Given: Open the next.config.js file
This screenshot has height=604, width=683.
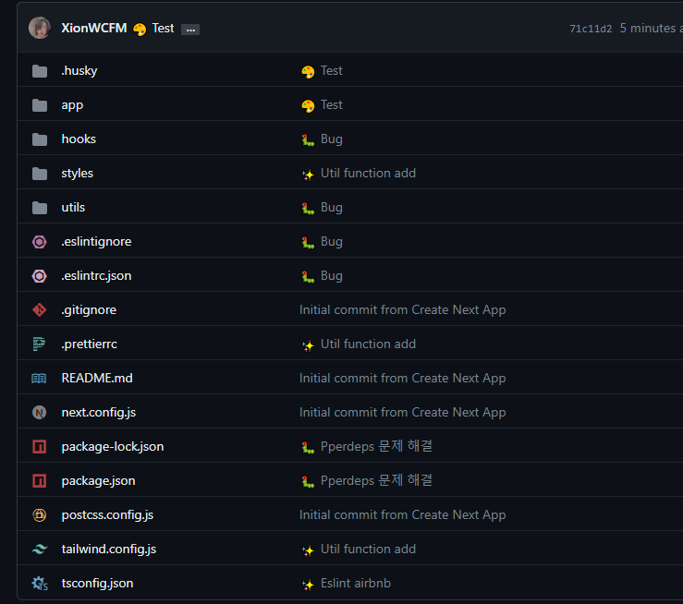Looking at the screenshot, I should coord(99,413).
